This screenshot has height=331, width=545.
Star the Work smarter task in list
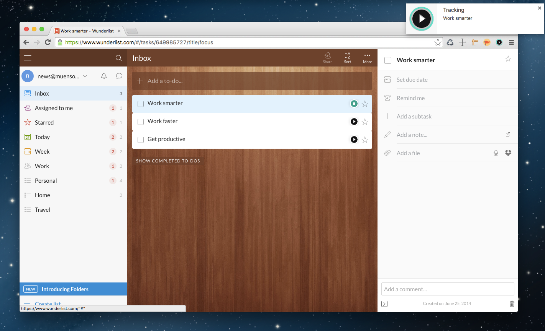click(x=365, y=104)
